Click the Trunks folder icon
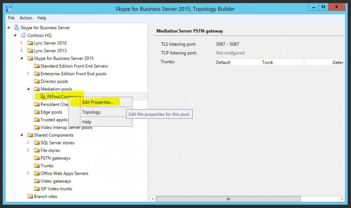Image resolution: width=351 pixels, height=208 pixels. [x=37, y=166]
